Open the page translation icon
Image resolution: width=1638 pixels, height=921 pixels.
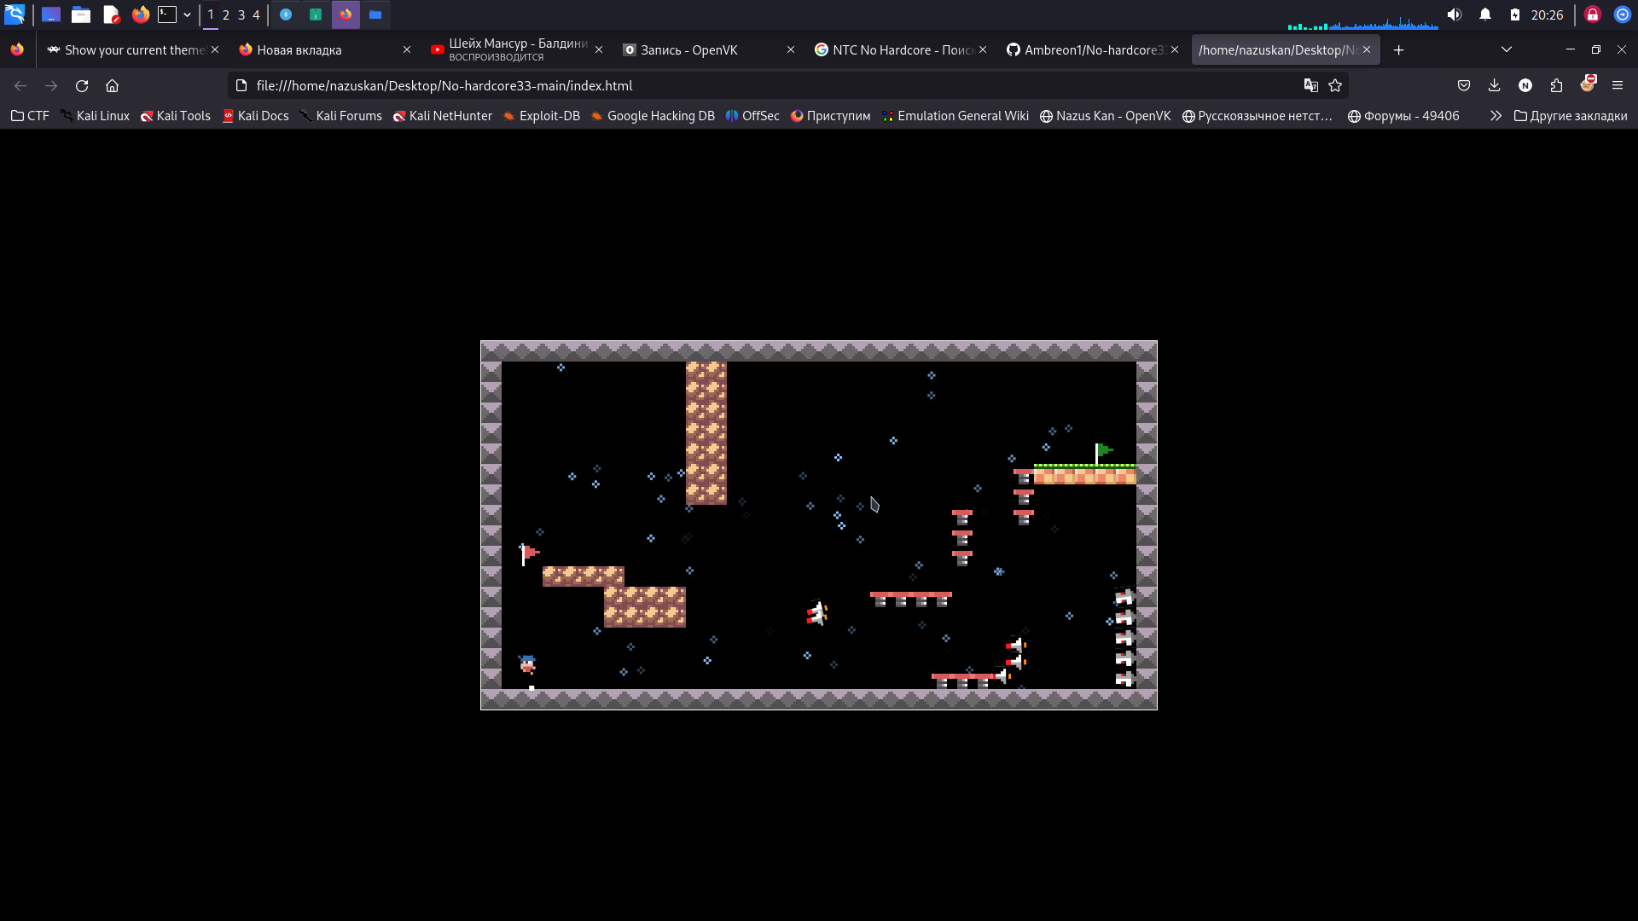[1311, 85]
